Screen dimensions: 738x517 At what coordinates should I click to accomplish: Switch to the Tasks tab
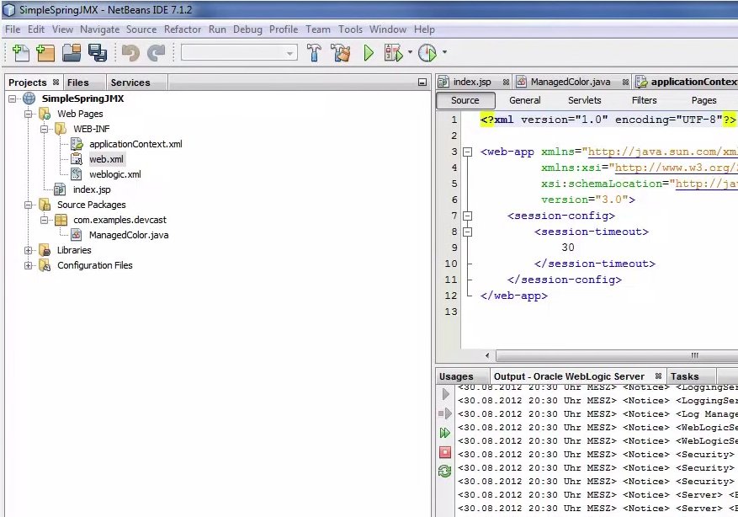point(684,376)
